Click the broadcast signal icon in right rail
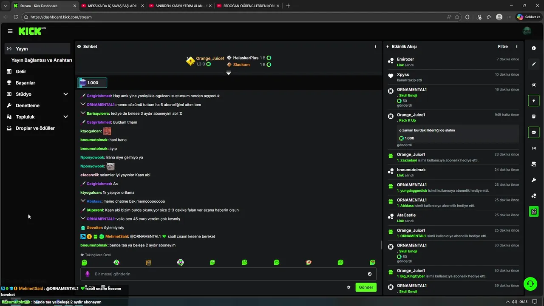The image size is (544, 306). [x=534, y=148]
